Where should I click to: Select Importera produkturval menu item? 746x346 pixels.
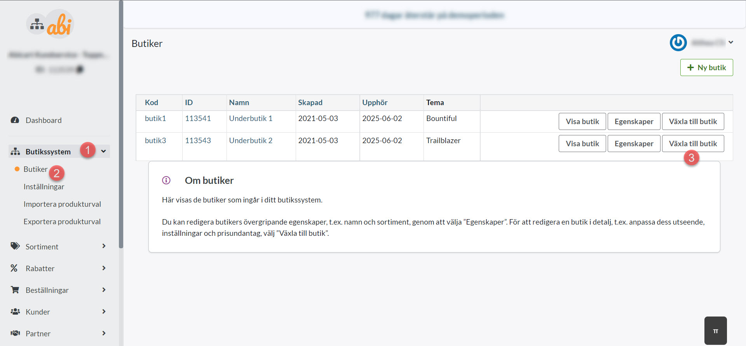point(62,204)
